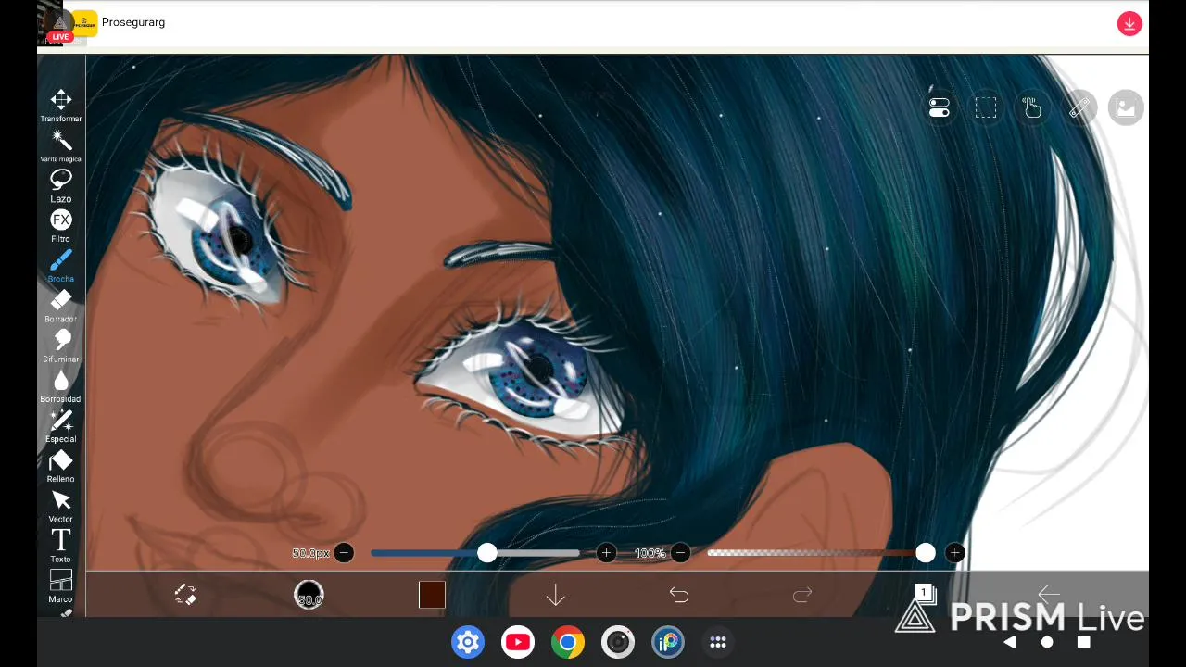Select the Texto tool
Screen dimensions: 1186x667
[61, 546]
